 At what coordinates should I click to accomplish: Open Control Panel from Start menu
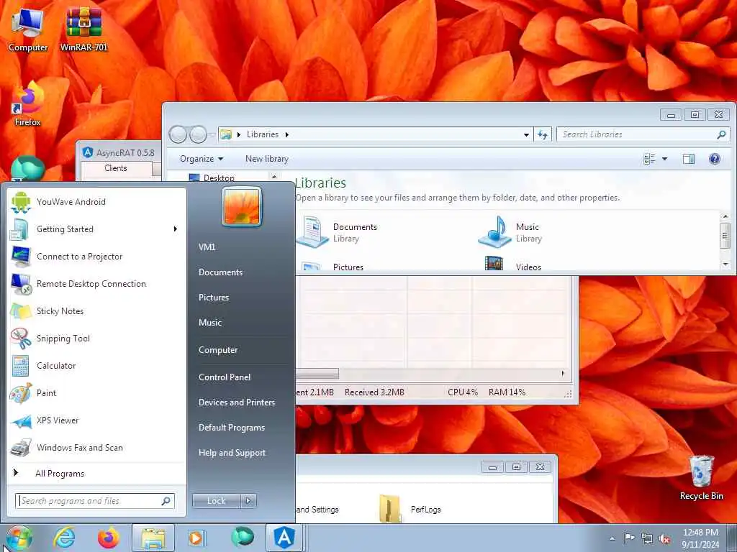point(225,377)
